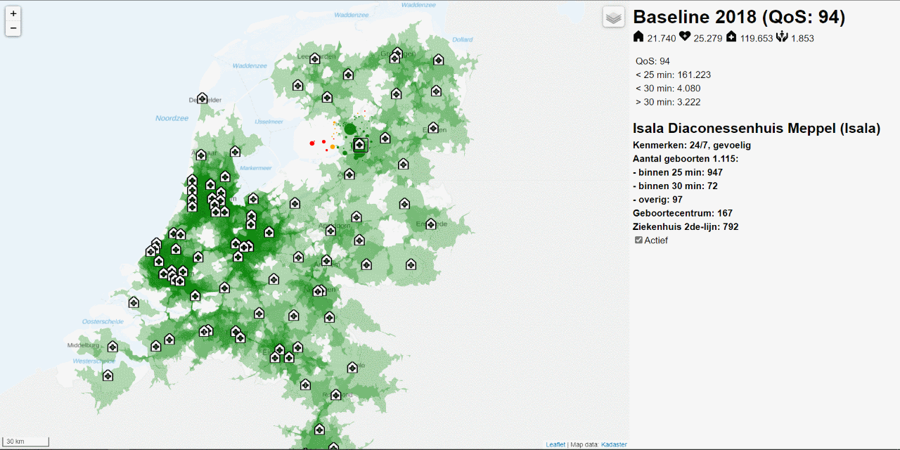
Task: Select the hospital marker at Middelburg
Action: tap(112, 347)
